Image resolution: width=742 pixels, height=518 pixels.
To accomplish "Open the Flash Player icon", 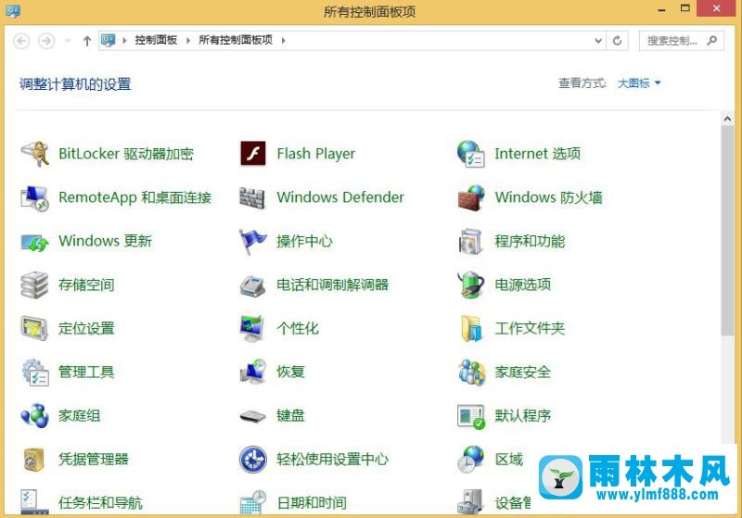I will pyautogui.click(x=252, y=154).
